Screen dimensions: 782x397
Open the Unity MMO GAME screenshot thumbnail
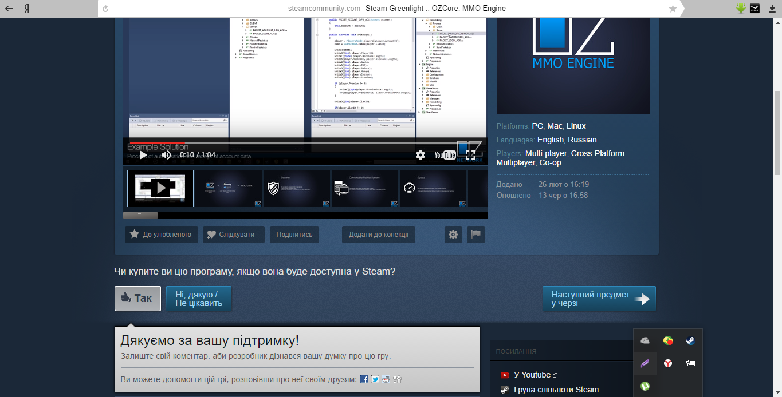point(229,188)
